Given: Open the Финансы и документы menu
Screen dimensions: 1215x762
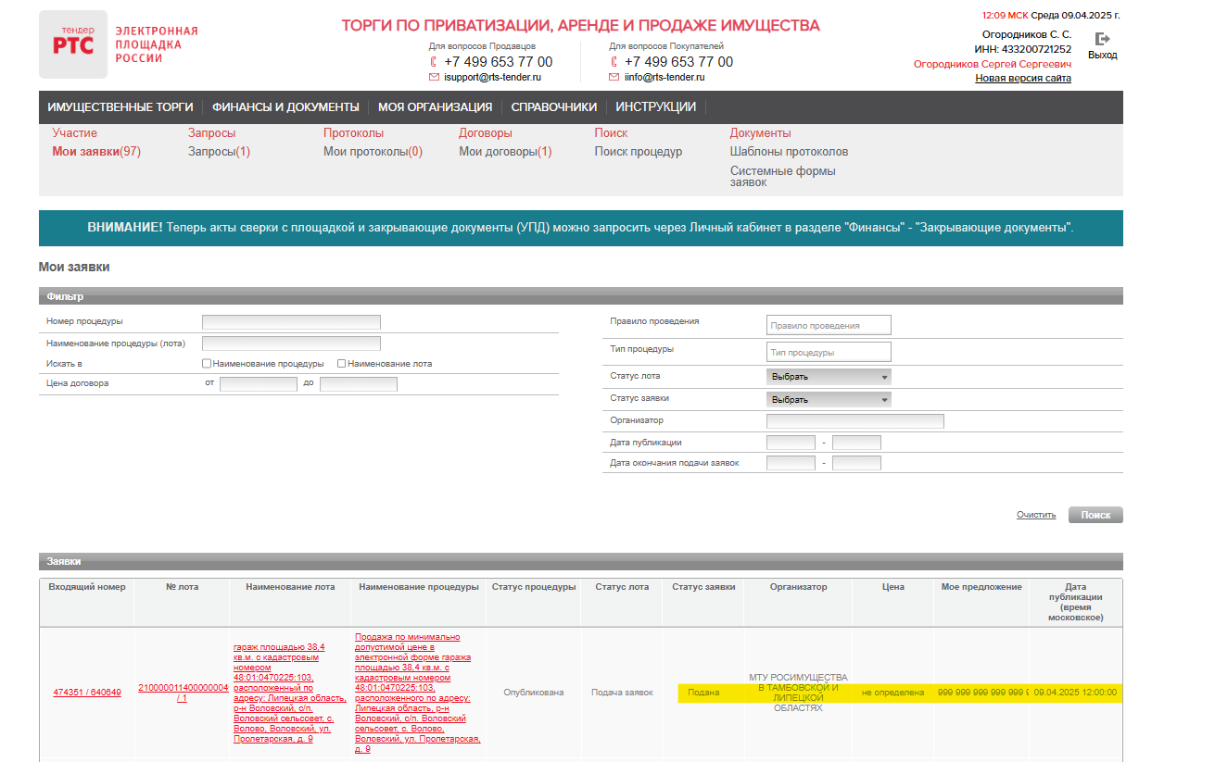Looking at the screenshot, I should coord(285,106).
